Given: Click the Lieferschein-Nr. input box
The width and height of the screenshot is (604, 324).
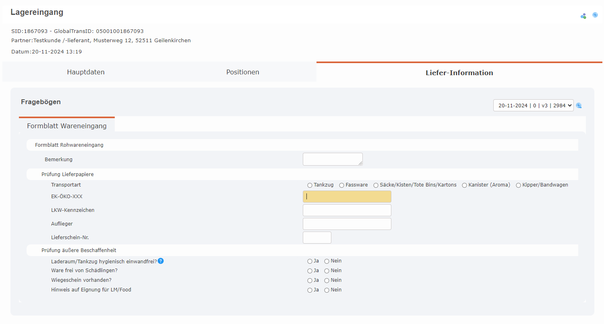Looking at the screenshot, I should coord(317,238).
